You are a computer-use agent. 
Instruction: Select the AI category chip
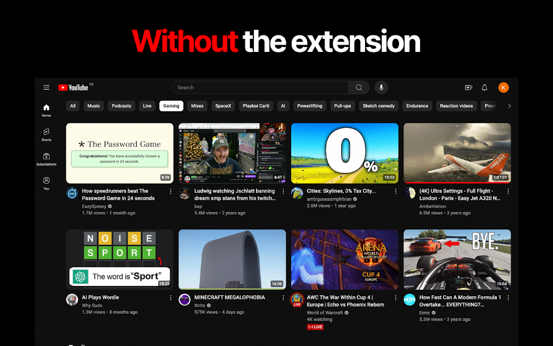[283, 106]
